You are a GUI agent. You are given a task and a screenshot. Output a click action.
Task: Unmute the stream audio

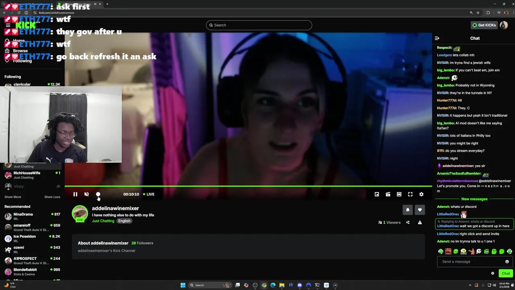tap(87, 194)
